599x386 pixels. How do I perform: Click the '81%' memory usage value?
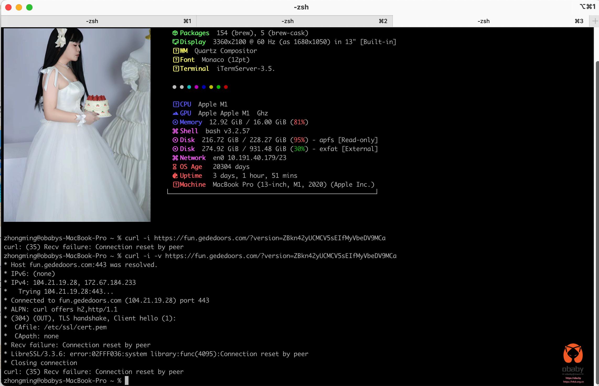tap(299, 122)
